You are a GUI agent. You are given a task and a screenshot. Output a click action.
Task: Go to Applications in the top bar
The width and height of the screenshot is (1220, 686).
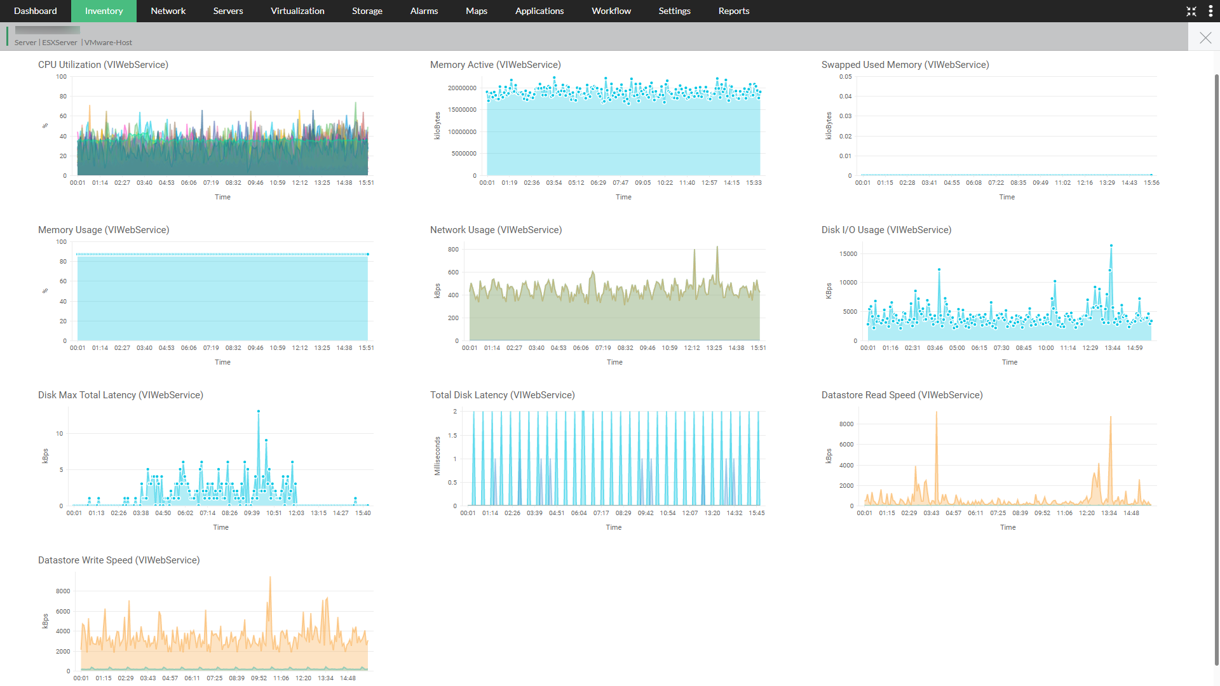pos(539,11)
